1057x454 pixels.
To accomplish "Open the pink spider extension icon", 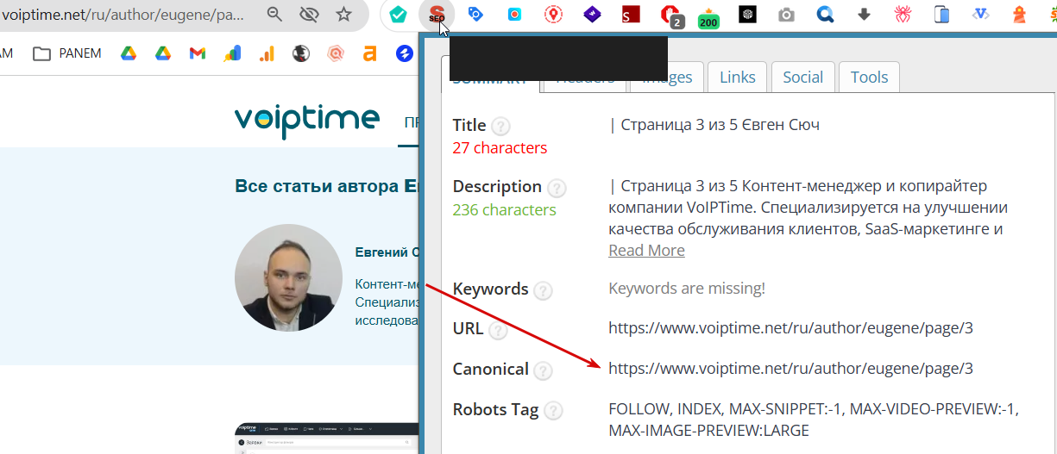I will coord(903,14).
